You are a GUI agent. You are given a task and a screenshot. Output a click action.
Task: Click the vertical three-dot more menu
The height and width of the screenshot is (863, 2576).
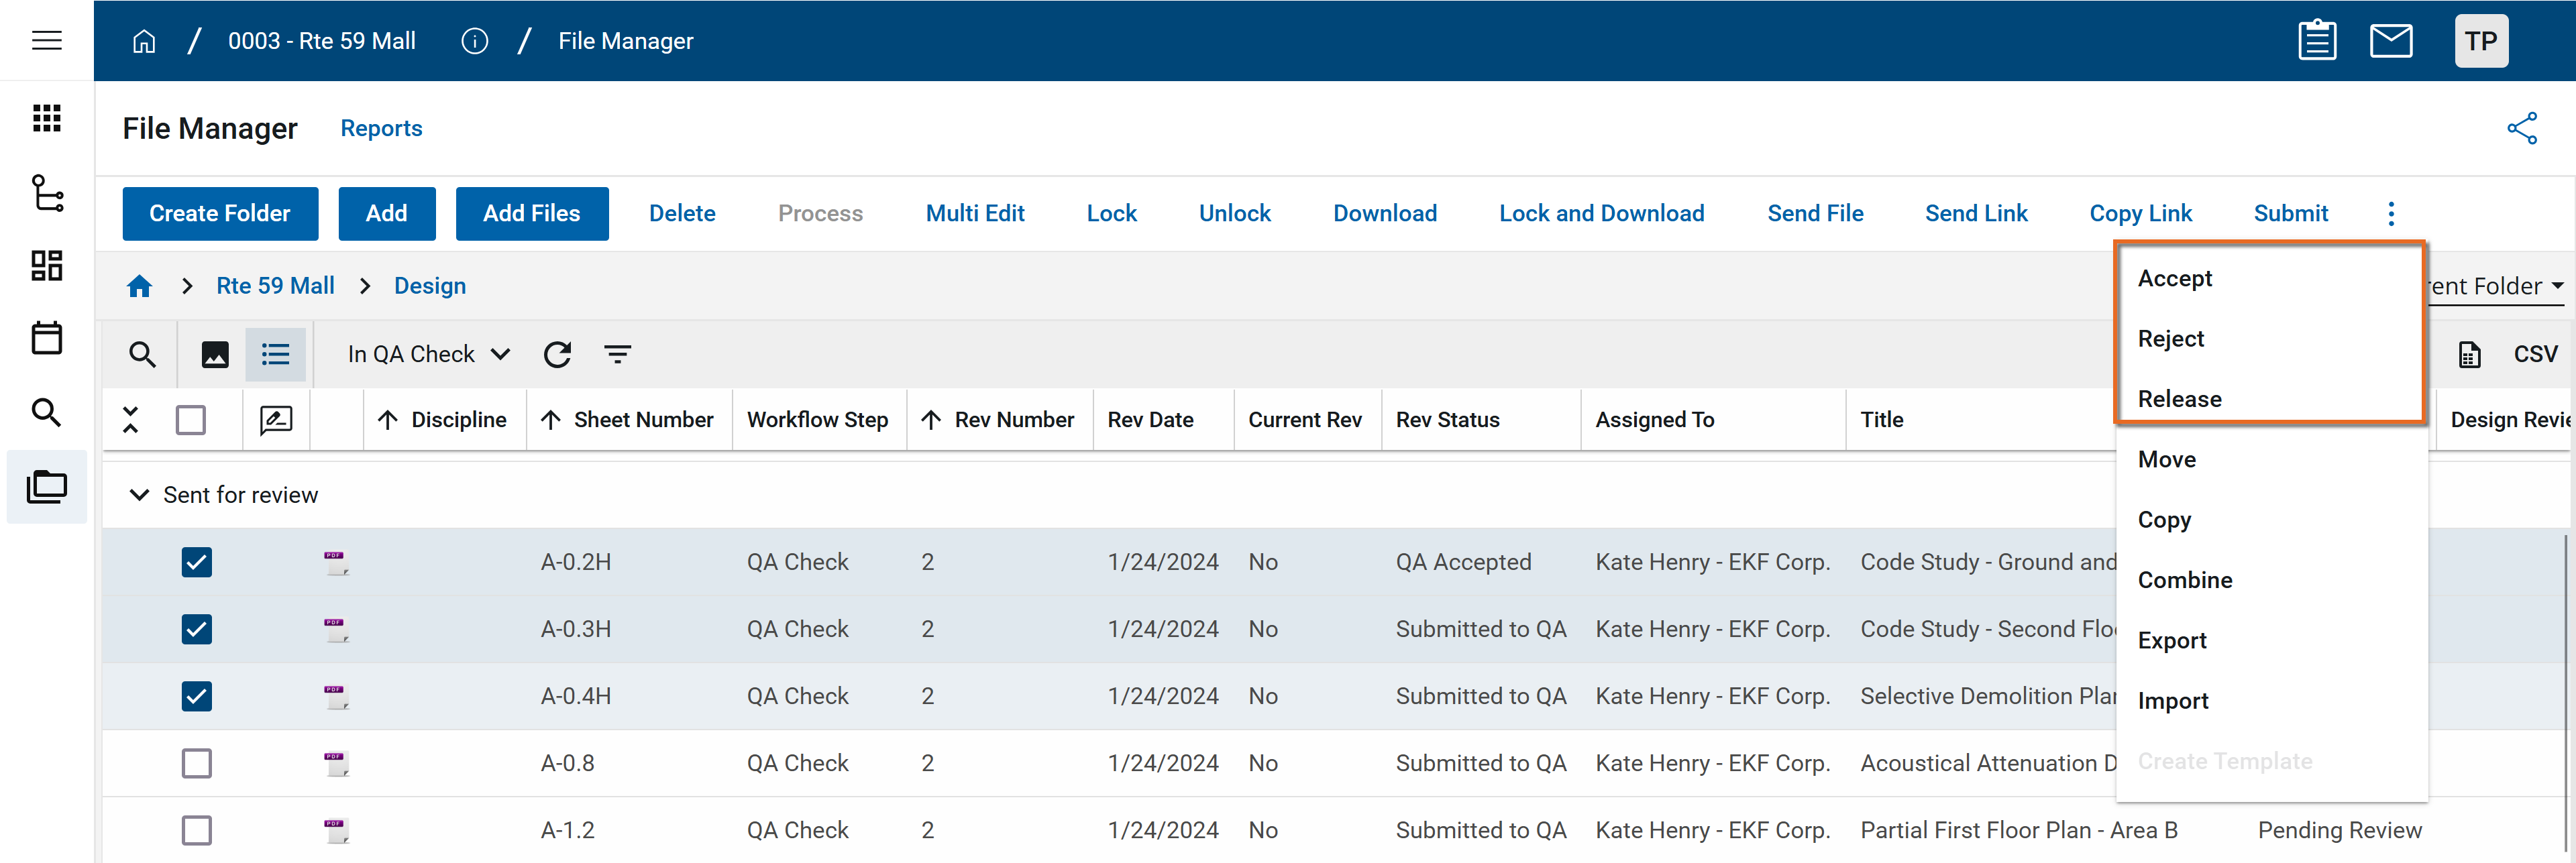(x=2390, y=213)
